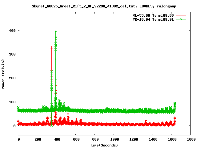The height and width of the screenshot is (148, 197).
Task: Click the 600 x-axis tick label
Action: click(x=76, y=139)
